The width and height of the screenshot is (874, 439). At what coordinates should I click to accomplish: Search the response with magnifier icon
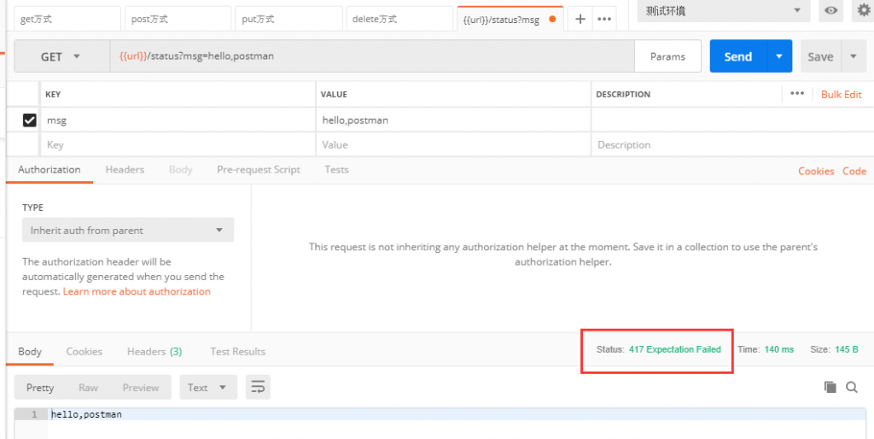click(x=852, y=387)
